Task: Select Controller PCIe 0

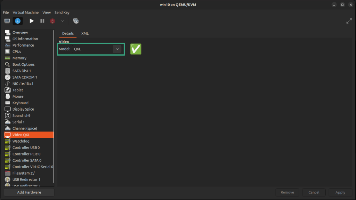Action: 29,154
